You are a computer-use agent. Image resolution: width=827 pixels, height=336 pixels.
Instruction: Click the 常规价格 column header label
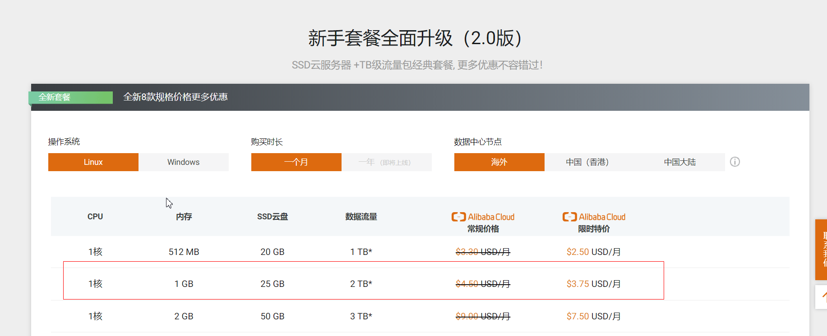483,229
